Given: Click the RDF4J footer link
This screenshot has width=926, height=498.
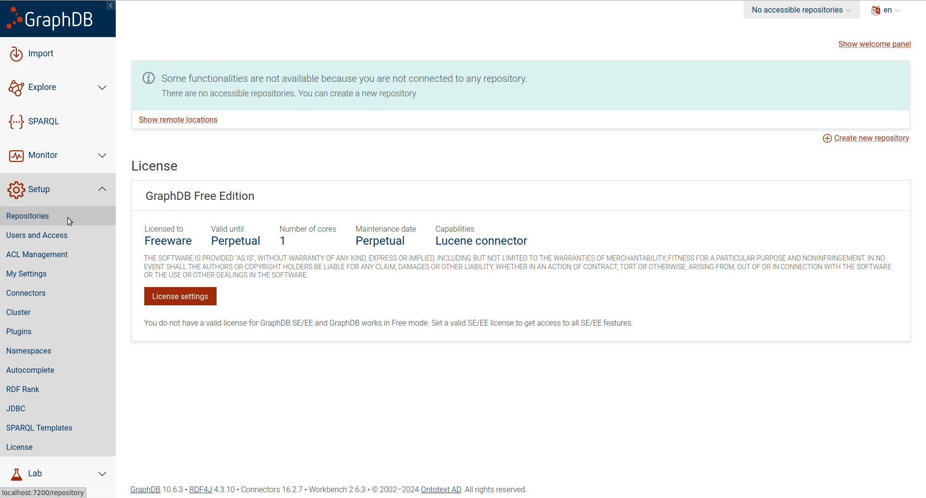Looking at the screenshot, I should click(201, 489).
